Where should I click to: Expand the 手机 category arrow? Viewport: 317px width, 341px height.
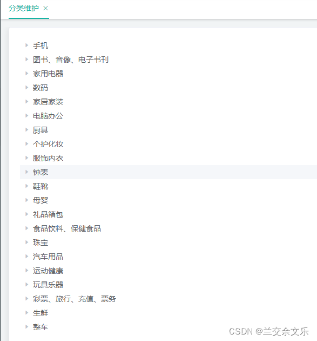tap(26, 45)
